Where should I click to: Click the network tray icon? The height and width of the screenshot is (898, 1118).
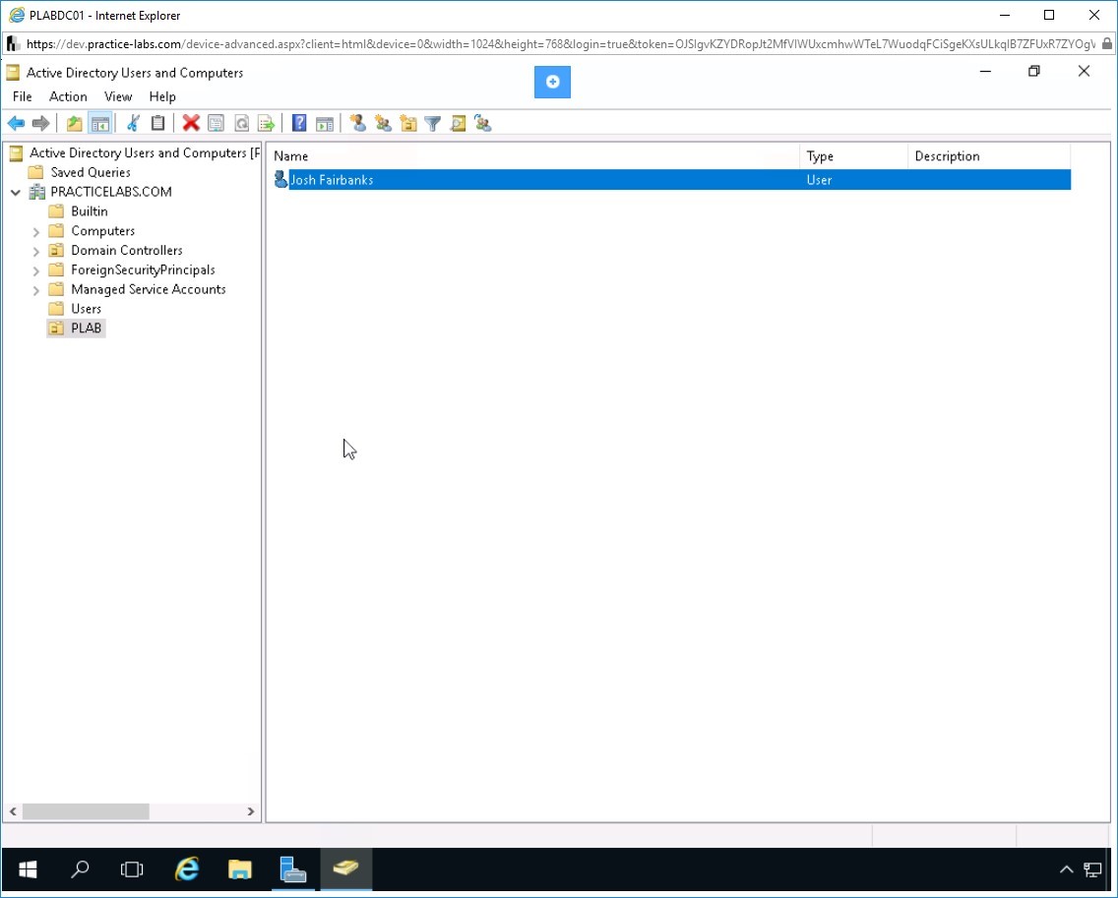pos(1092,869)
